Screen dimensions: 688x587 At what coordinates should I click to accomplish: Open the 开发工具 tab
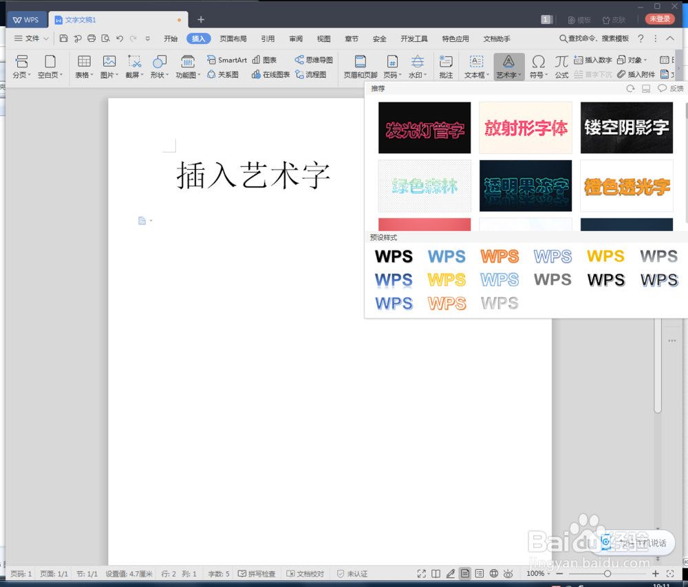[413, 38]
